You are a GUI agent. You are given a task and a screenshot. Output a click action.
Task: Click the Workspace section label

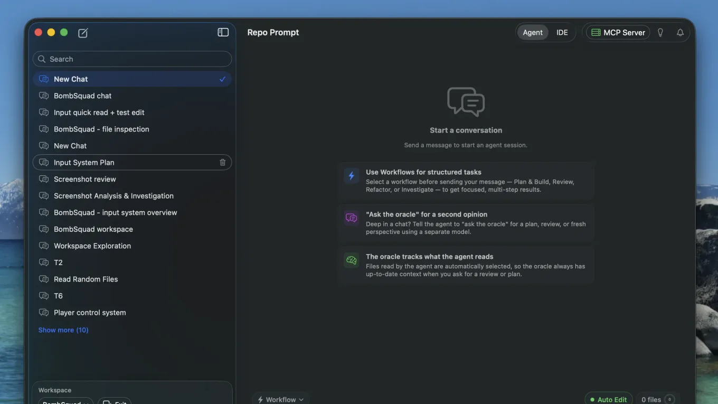[55, 390]
